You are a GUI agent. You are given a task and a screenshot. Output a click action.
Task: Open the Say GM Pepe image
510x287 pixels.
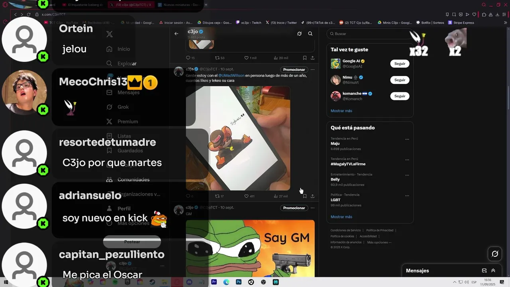point(250,248)
